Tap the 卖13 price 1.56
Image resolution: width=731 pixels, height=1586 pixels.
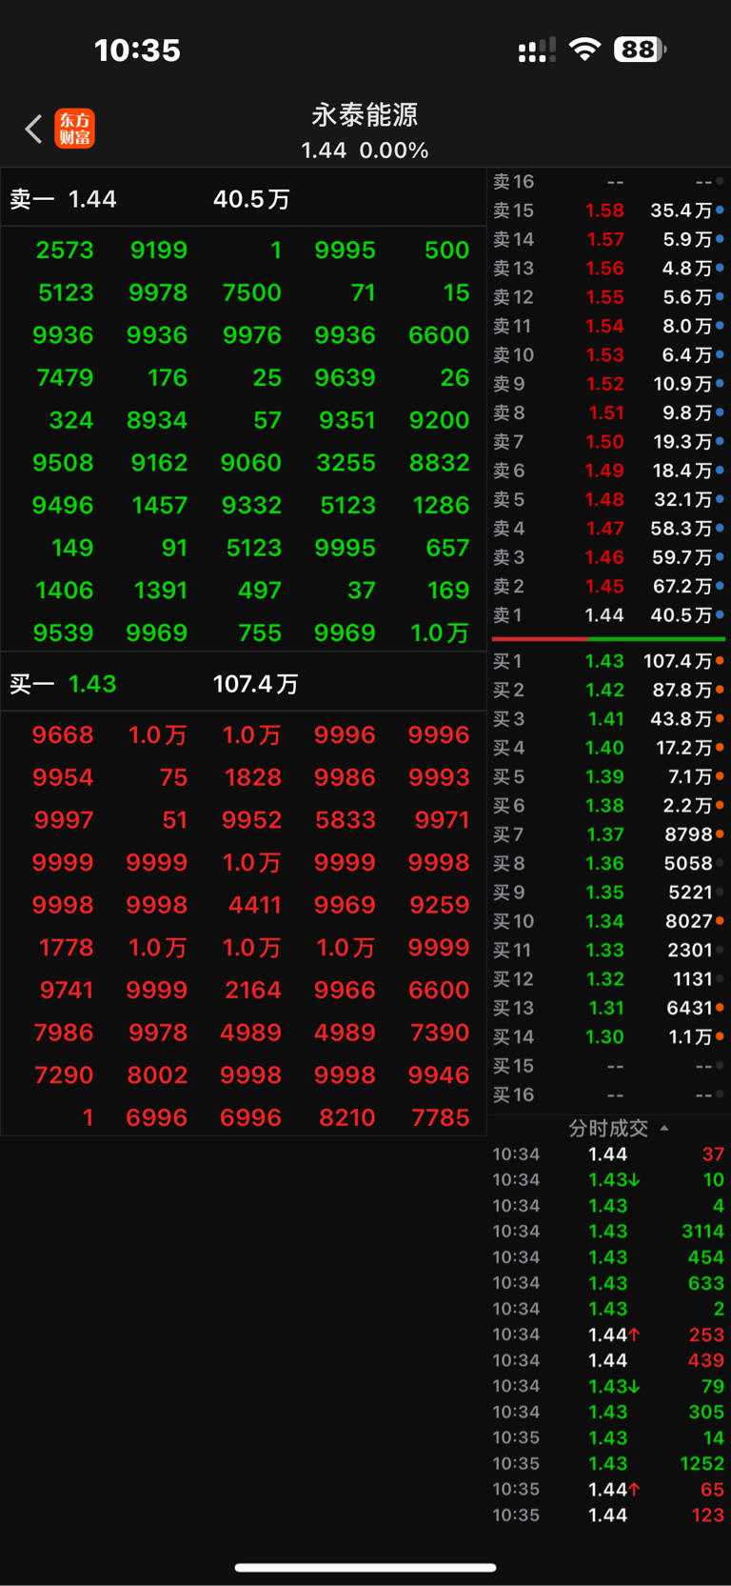click(x=604, y=269)
